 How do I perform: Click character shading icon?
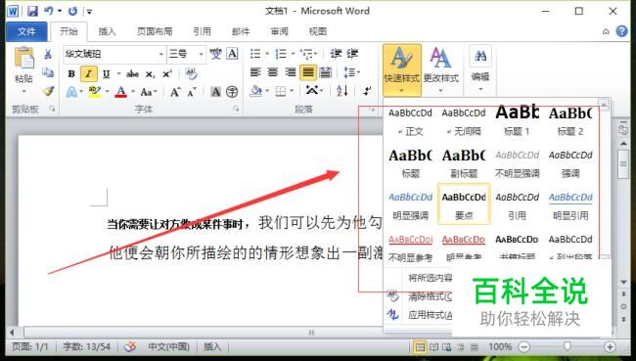pyautogui.click(x=216, y=92)
